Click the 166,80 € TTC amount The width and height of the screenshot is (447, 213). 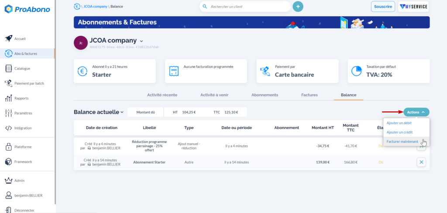[x=351, y=162]
